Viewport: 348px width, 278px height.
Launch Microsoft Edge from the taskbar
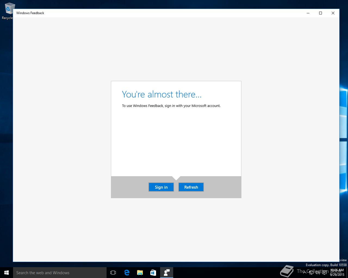127,273
